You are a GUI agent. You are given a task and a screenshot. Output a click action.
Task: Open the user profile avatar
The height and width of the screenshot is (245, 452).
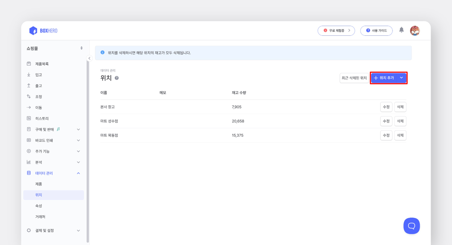[x=415, y=31]
